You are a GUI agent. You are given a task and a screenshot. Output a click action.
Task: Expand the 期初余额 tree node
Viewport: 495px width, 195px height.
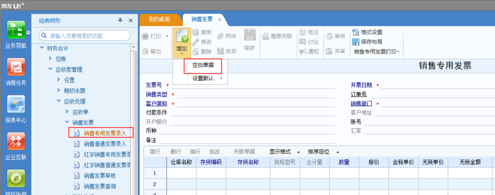coord(59,90)
